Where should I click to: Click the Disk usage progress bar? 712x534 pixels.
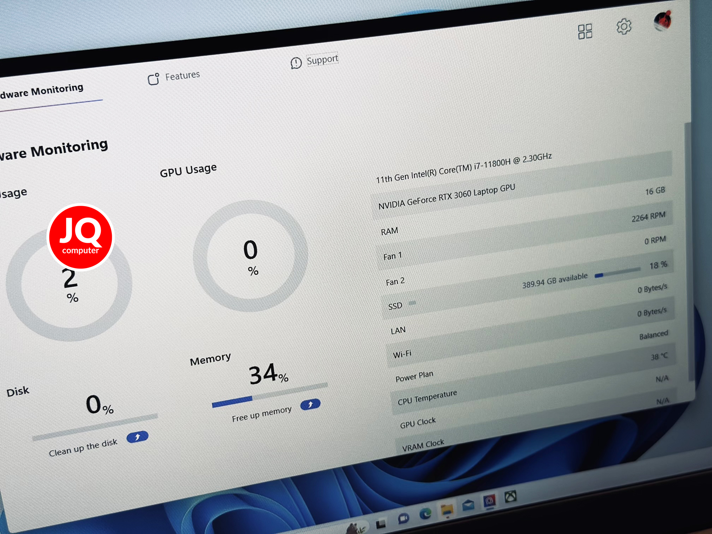click(95, 427)
